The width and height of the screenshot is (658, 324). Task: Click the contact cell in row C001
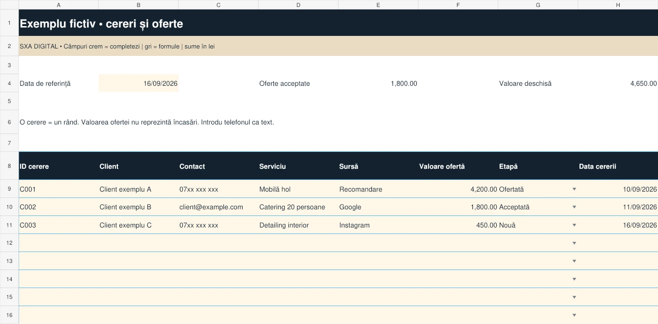(x=218, y=189)
